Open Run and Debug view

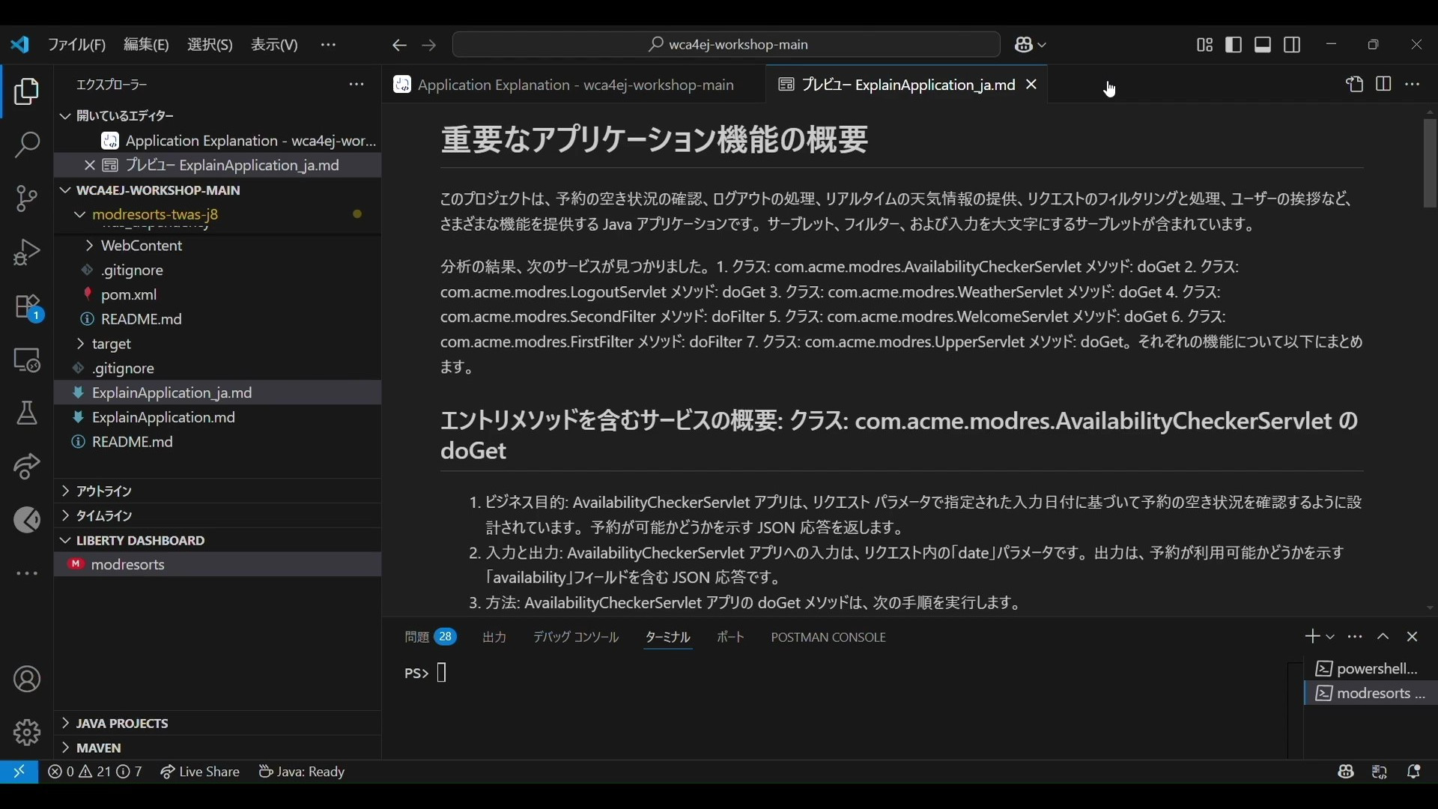click(27, 252)
